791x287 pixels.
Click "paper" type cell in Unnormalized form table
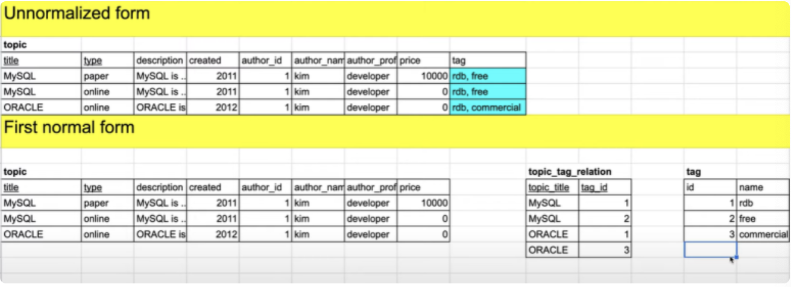click(x=107, y=76)
